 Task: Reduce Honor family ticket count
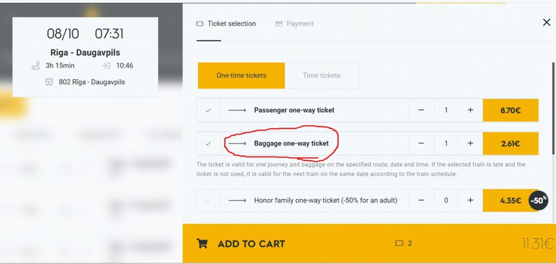click(421, 200)
